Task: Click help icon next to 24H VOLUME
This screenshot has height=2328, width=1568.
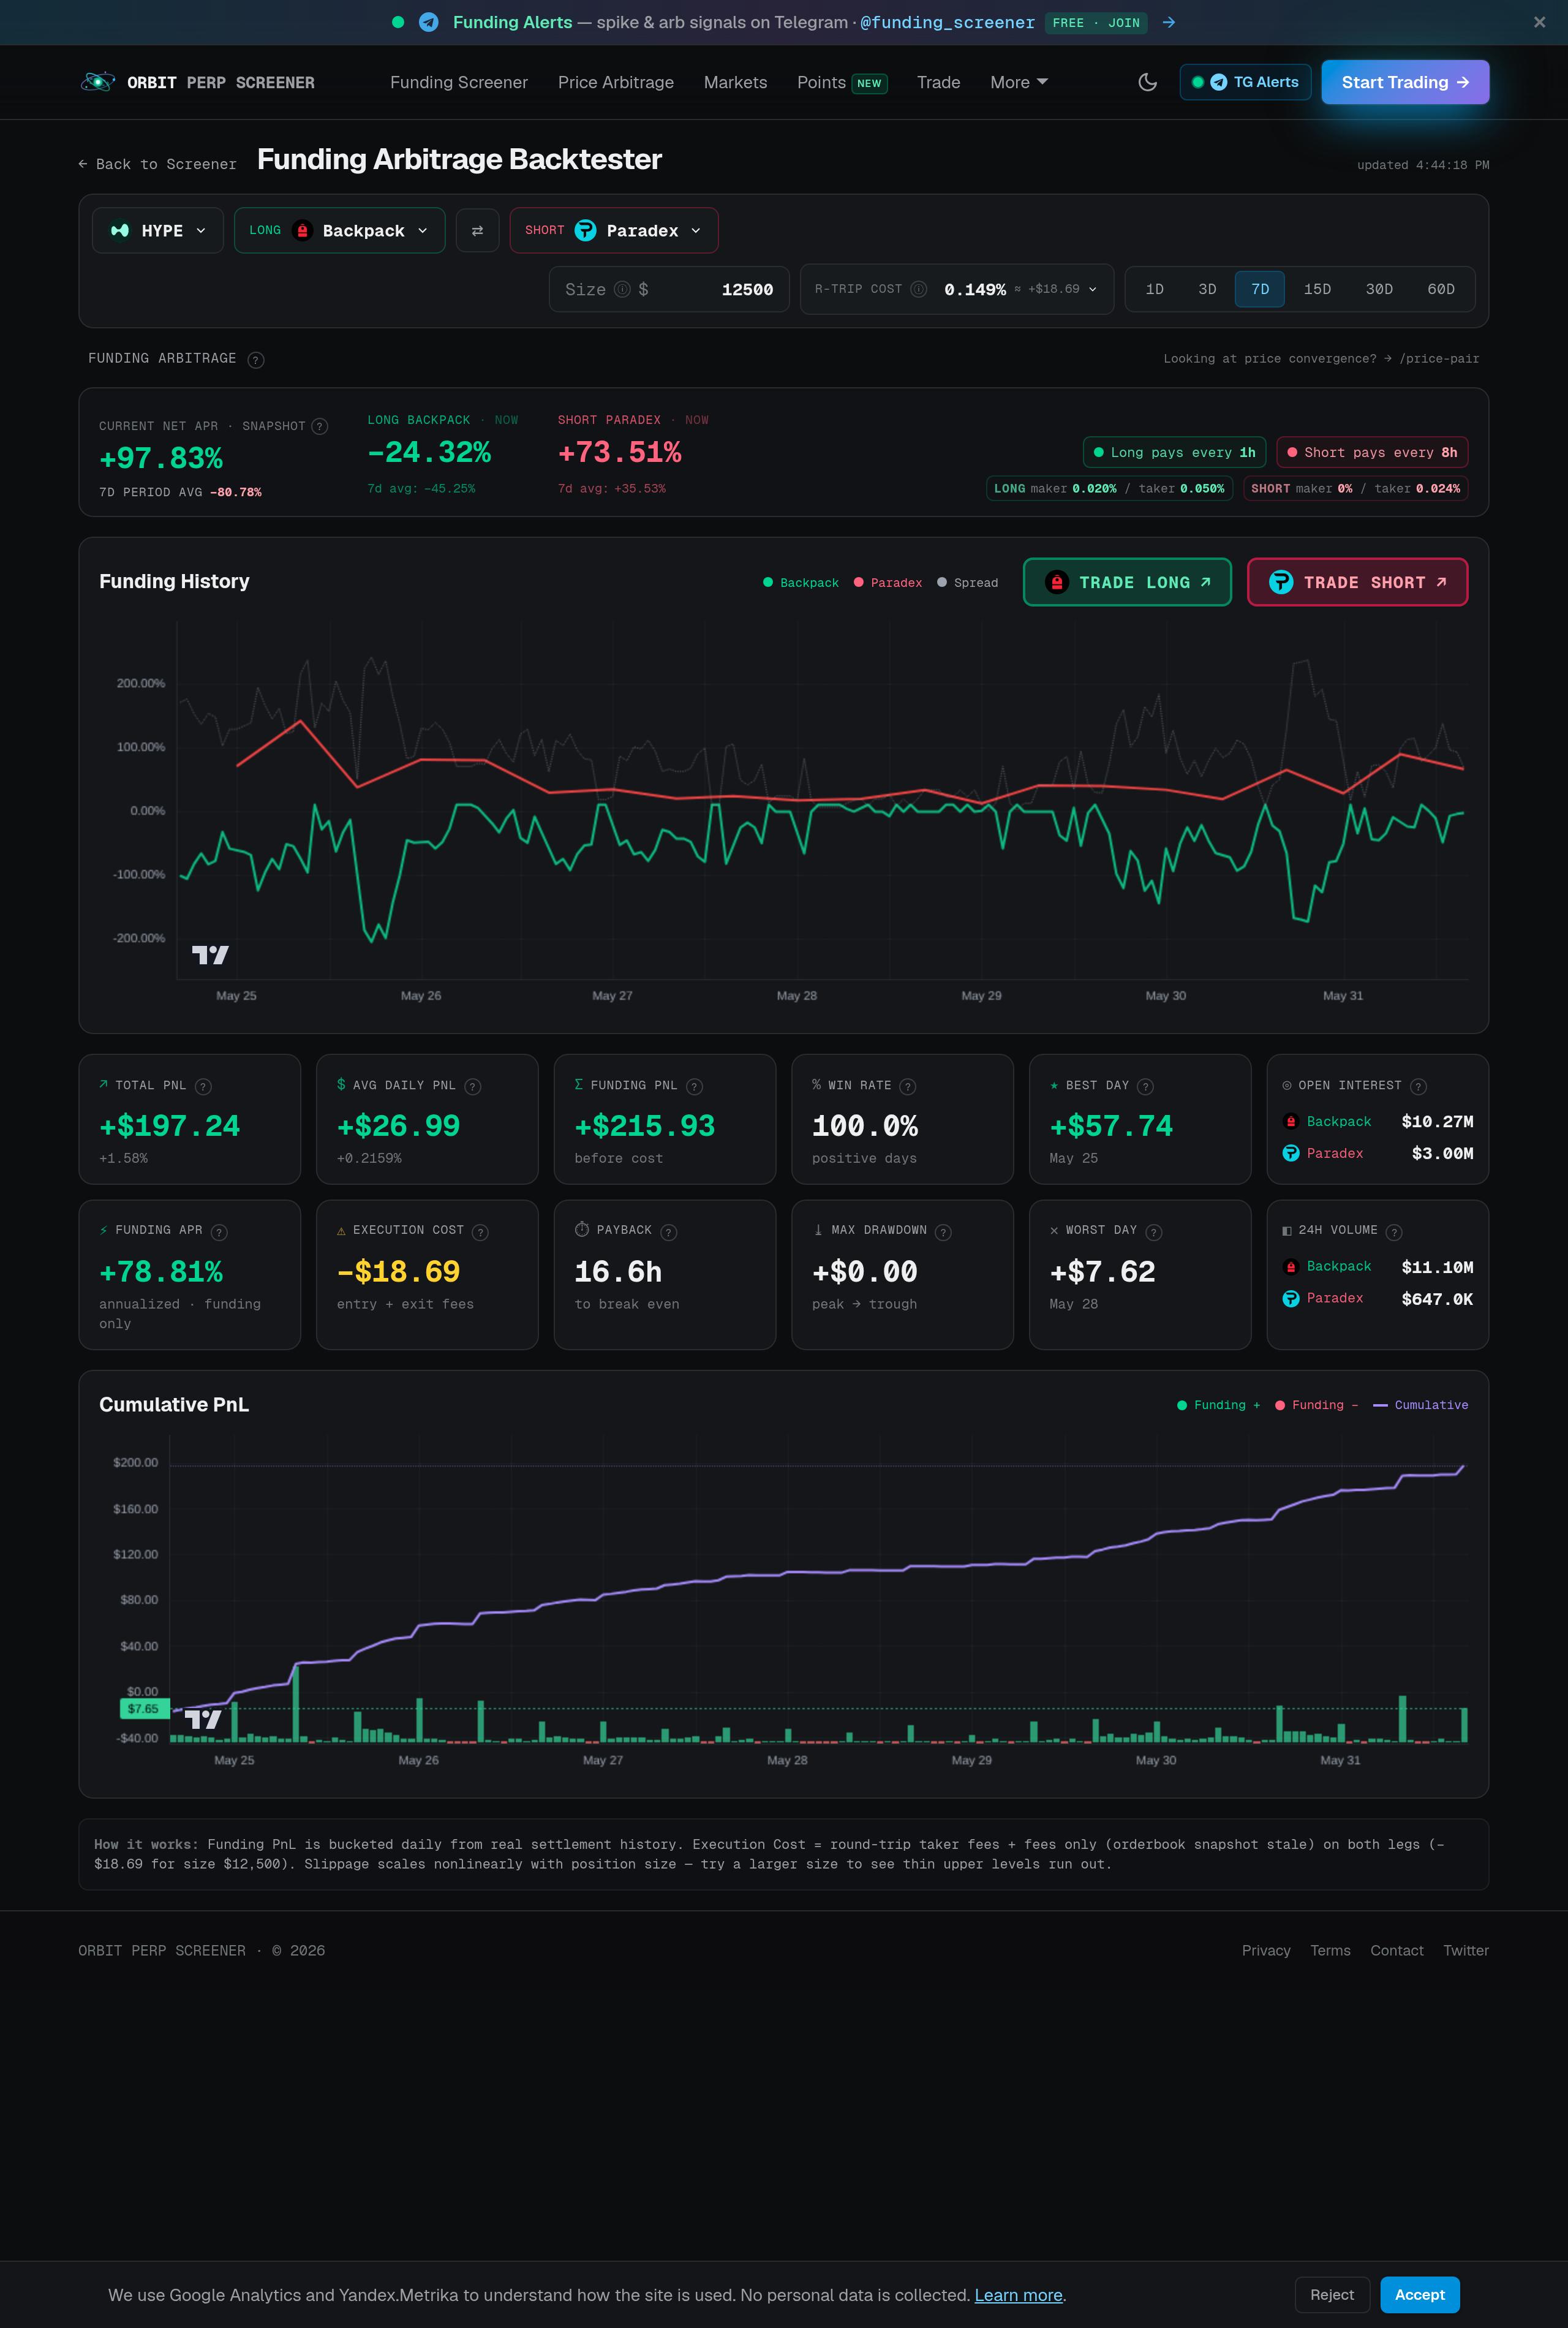Action: click(1394, 1232)
